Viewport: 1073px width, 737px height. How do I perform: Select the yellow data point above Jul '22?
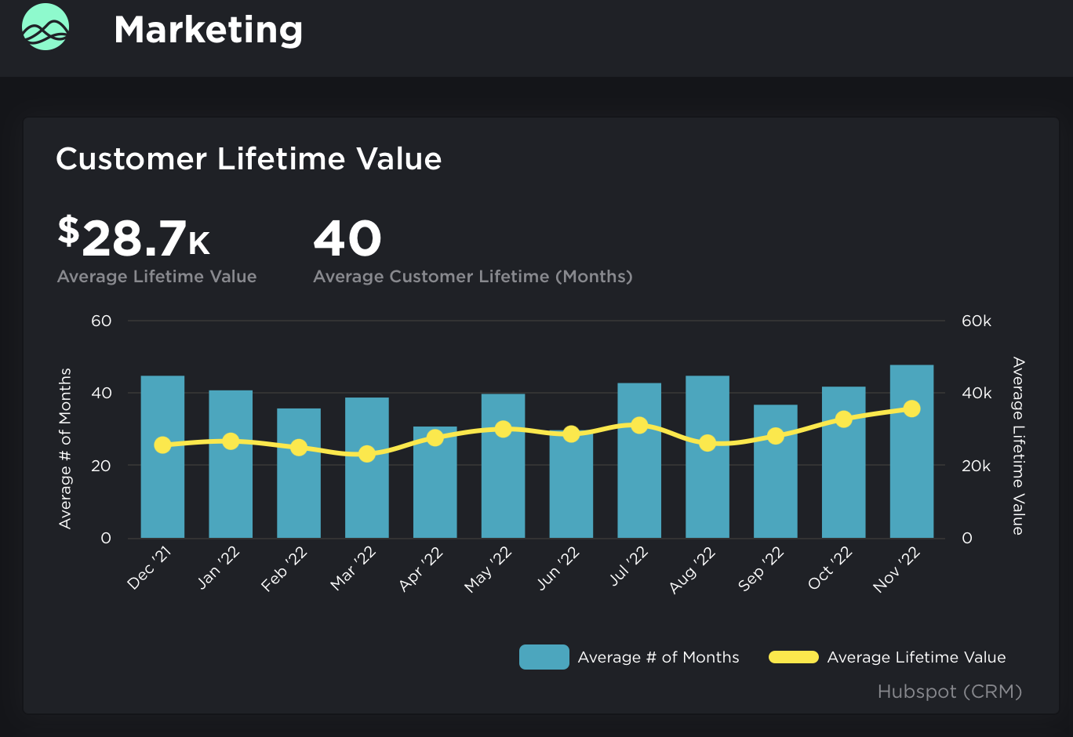coord(638,424)
